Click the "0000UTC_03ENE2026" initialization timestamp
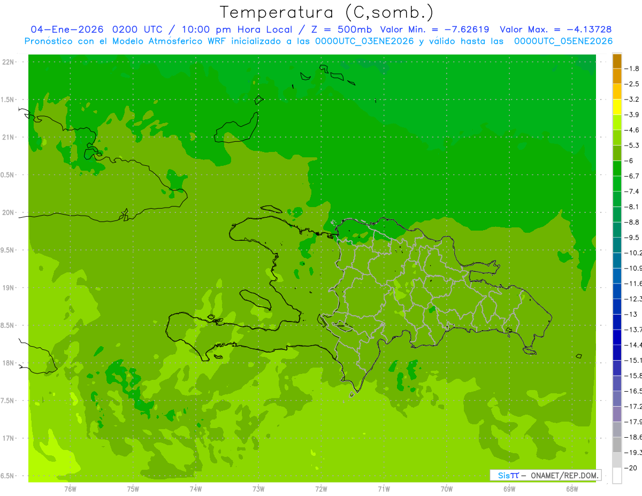 (364, 41)
